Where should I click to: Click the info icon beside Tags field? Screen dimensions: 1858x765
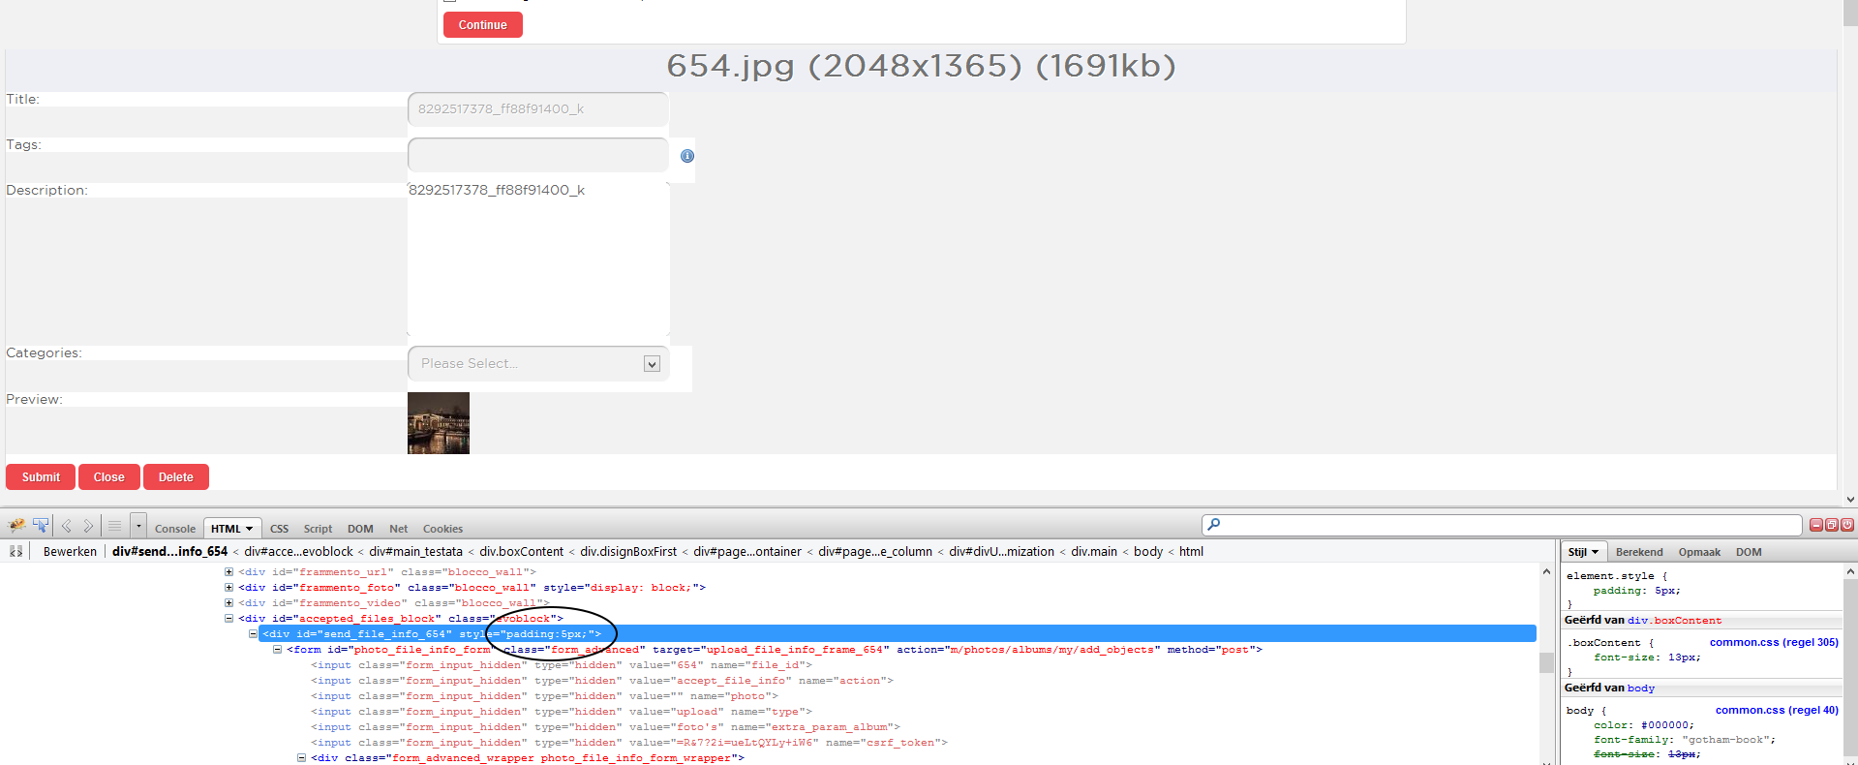pyautogui.click(x=687, y=156)
